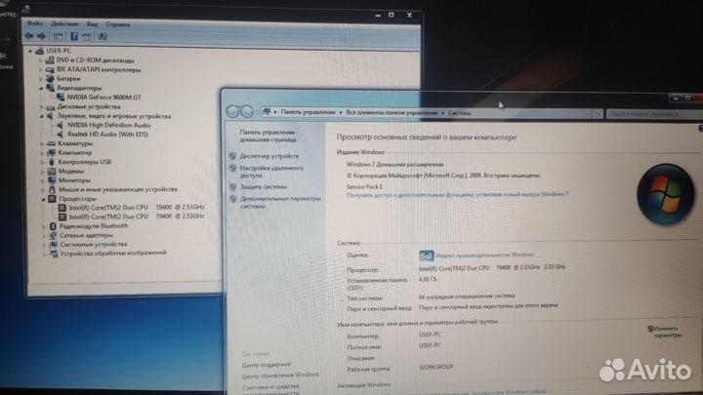
Task: Select NVIDIA High Definition Audio device
Action: tap(109, 125)
